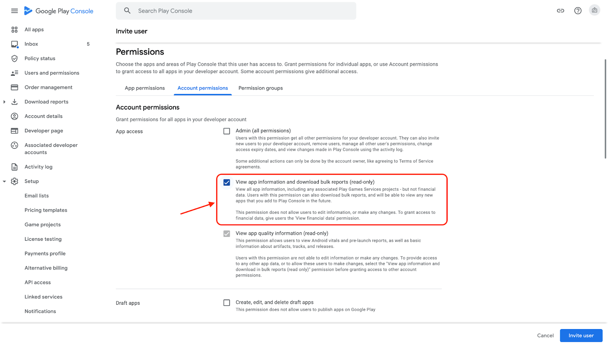Enable the Admin (all permissions) checkbox

click(x=227, y=131)
